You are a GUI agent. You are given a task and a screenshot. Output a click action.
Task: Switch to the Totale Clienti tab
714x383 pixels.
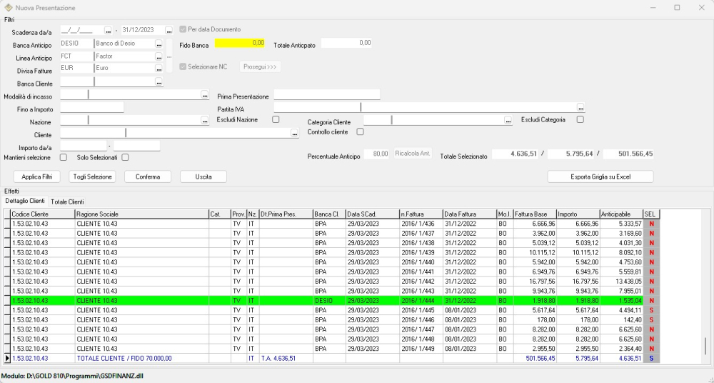click(67, 202)
